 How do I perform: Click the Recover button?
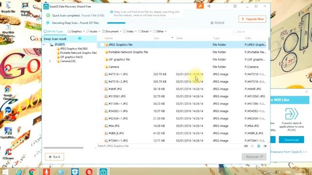(254, 157)
